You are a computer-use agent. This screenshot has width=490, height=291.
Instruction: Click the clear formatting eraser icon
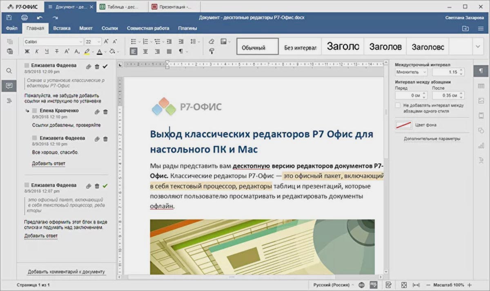point(211,42)
